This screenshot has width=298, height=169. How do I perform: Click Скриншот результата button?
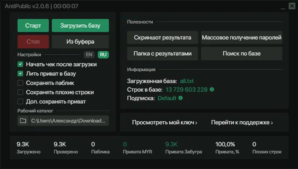pos(163,38)
